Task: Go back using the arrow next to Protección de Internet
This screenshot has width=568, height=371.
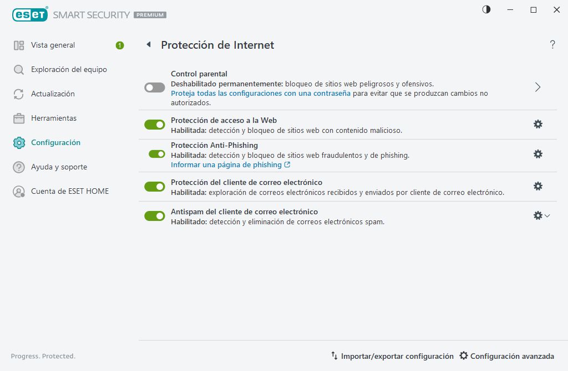Action: click(148, 45)
